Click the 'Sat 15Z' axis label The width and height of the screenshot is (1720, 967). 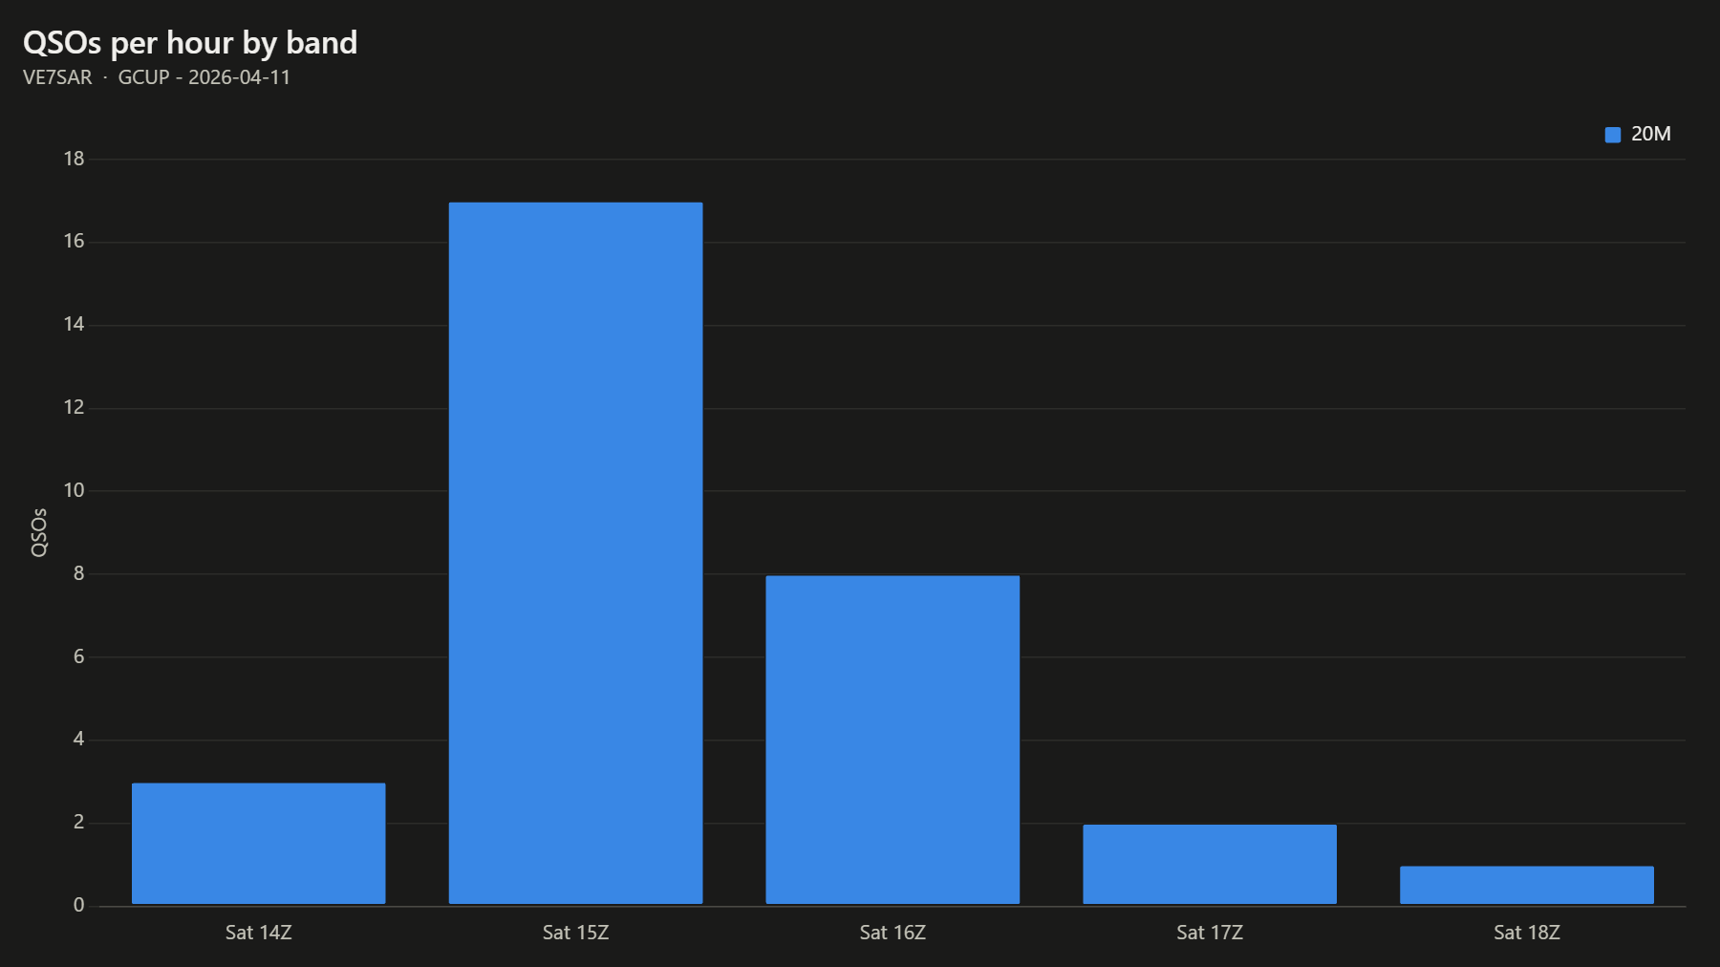pyautogui.click(x=575, y=933)
